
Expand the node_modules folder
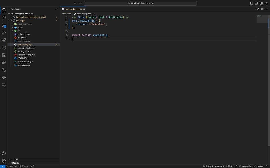[x=33, y=24]
